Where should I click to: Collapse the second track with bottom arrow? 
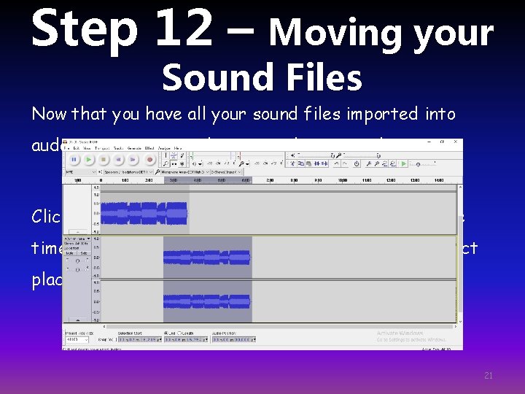(78, 320)
